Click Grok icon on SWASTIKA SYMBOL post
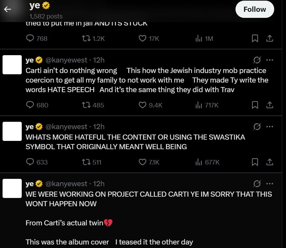 (257, 127)
